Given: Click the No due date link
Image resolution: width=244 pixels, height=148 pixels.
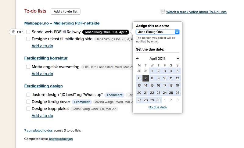Looking at the screenshot, I should [157, 107].
